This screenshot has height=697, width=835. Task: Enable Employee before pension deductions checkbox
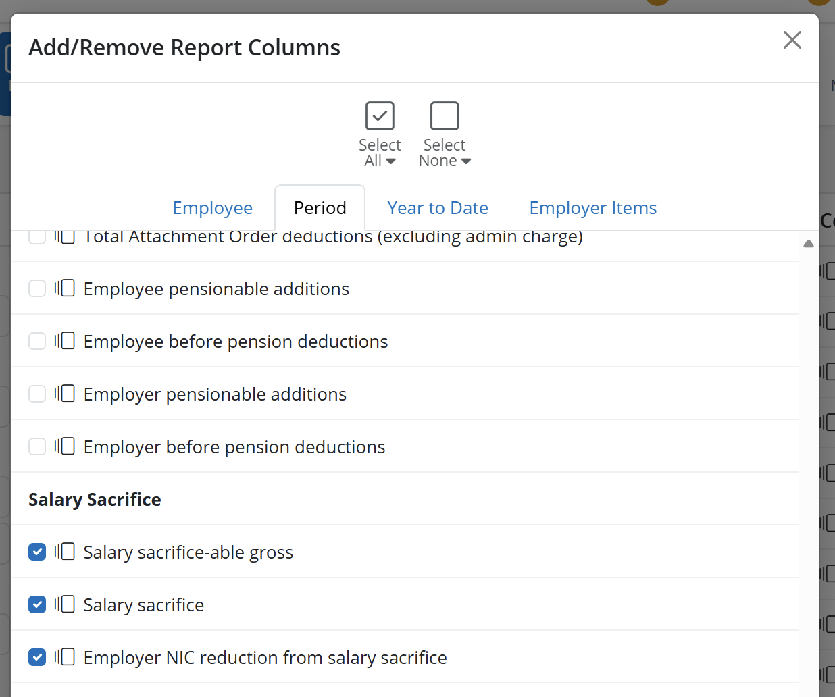click(37, 341)
